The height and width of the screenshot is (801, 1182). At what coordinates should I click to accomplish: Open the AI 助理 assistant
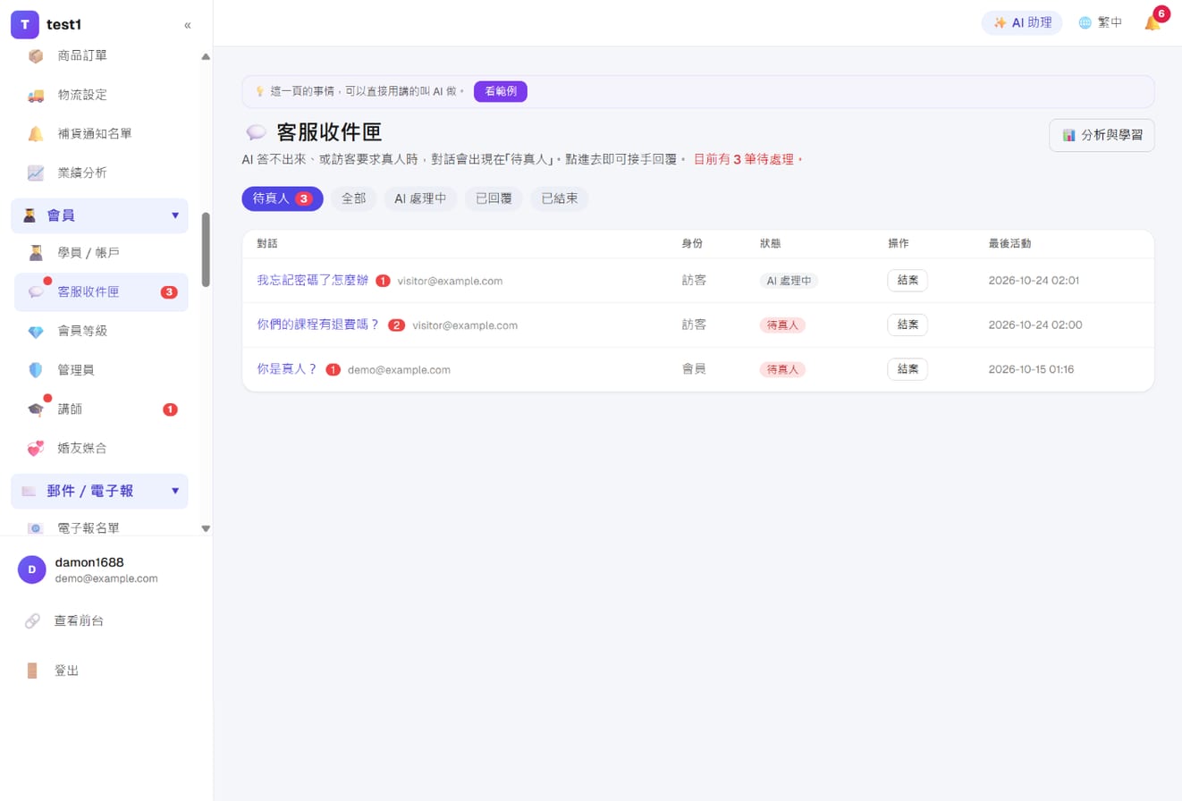(x=1022, y=23)
